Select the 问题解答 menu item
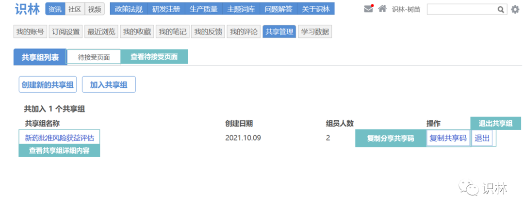Image resolution: width=524 pixels, height=211 pixels. point(278,9)
